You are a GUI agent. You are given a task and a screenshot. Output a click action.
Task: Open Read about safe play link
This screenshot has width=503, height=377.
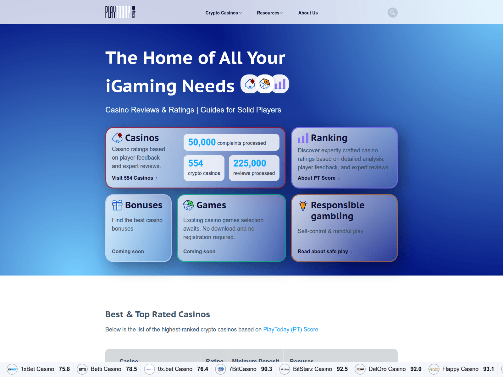click(x=325, y=251)
